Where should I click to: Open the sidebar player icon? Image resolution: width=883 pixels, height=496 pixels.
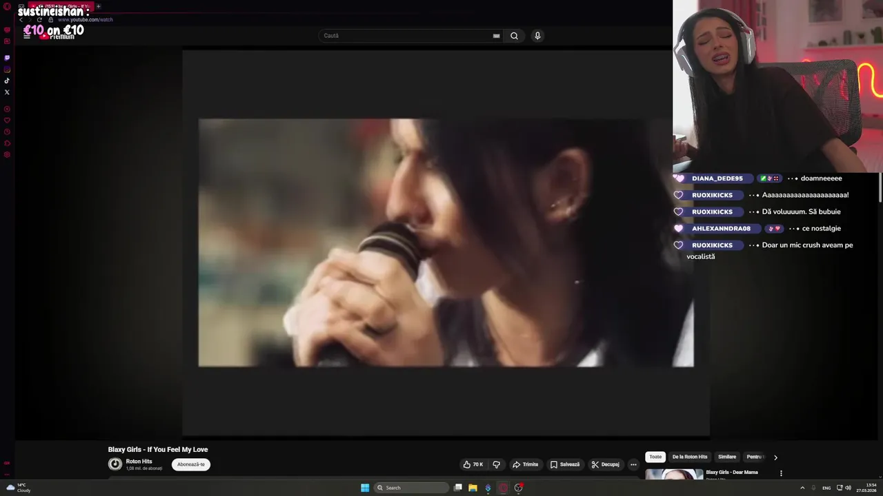[7, 109]
